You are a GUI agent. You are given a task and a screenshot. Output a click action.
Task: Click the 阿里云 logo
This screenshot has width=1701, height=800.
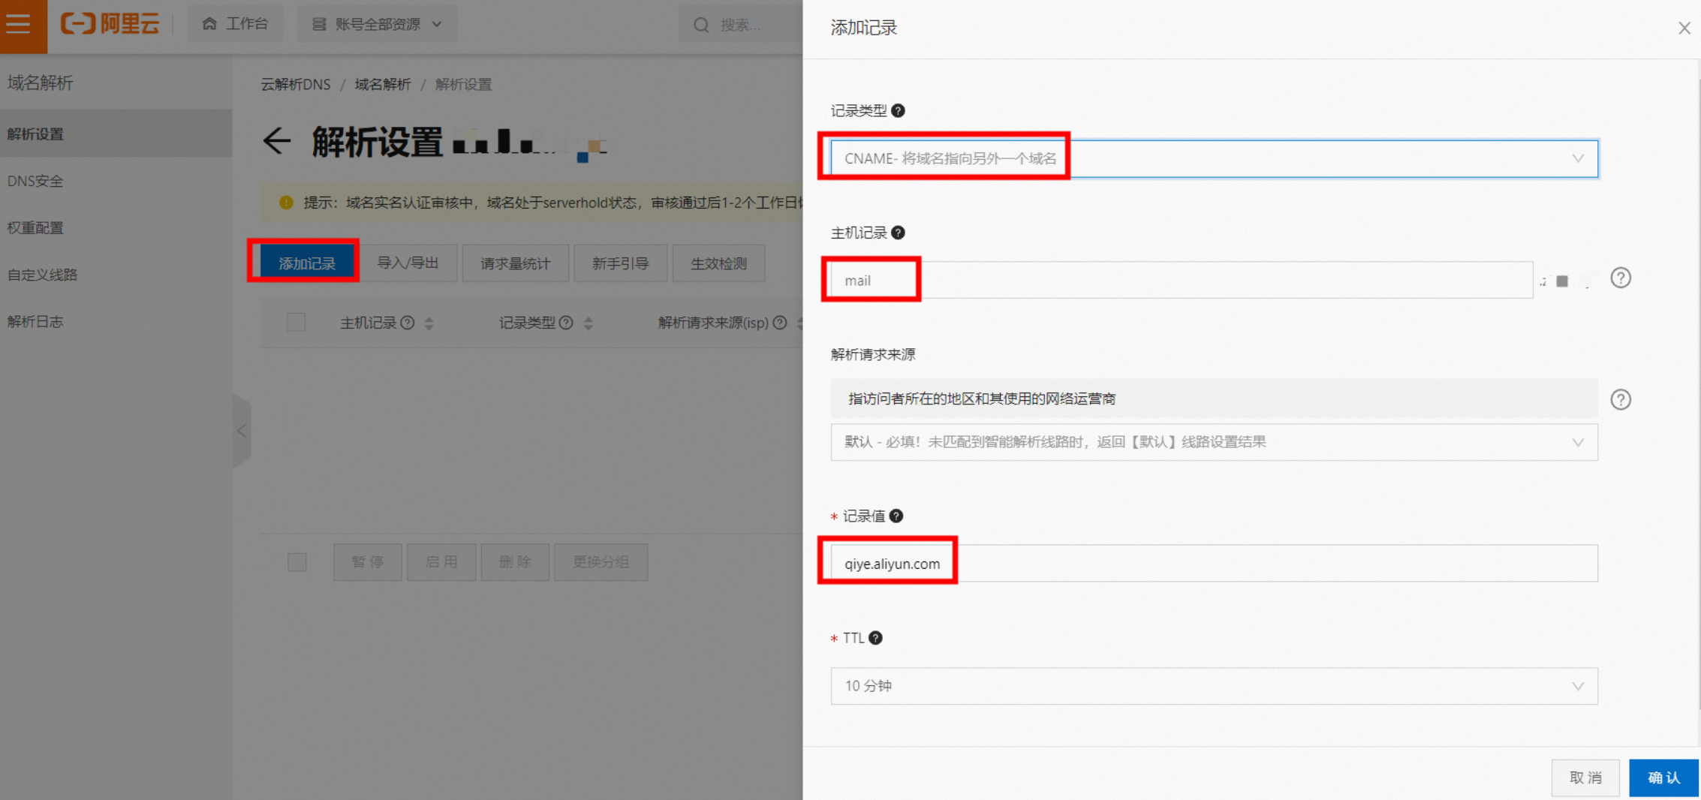click(x=110, y=23)
